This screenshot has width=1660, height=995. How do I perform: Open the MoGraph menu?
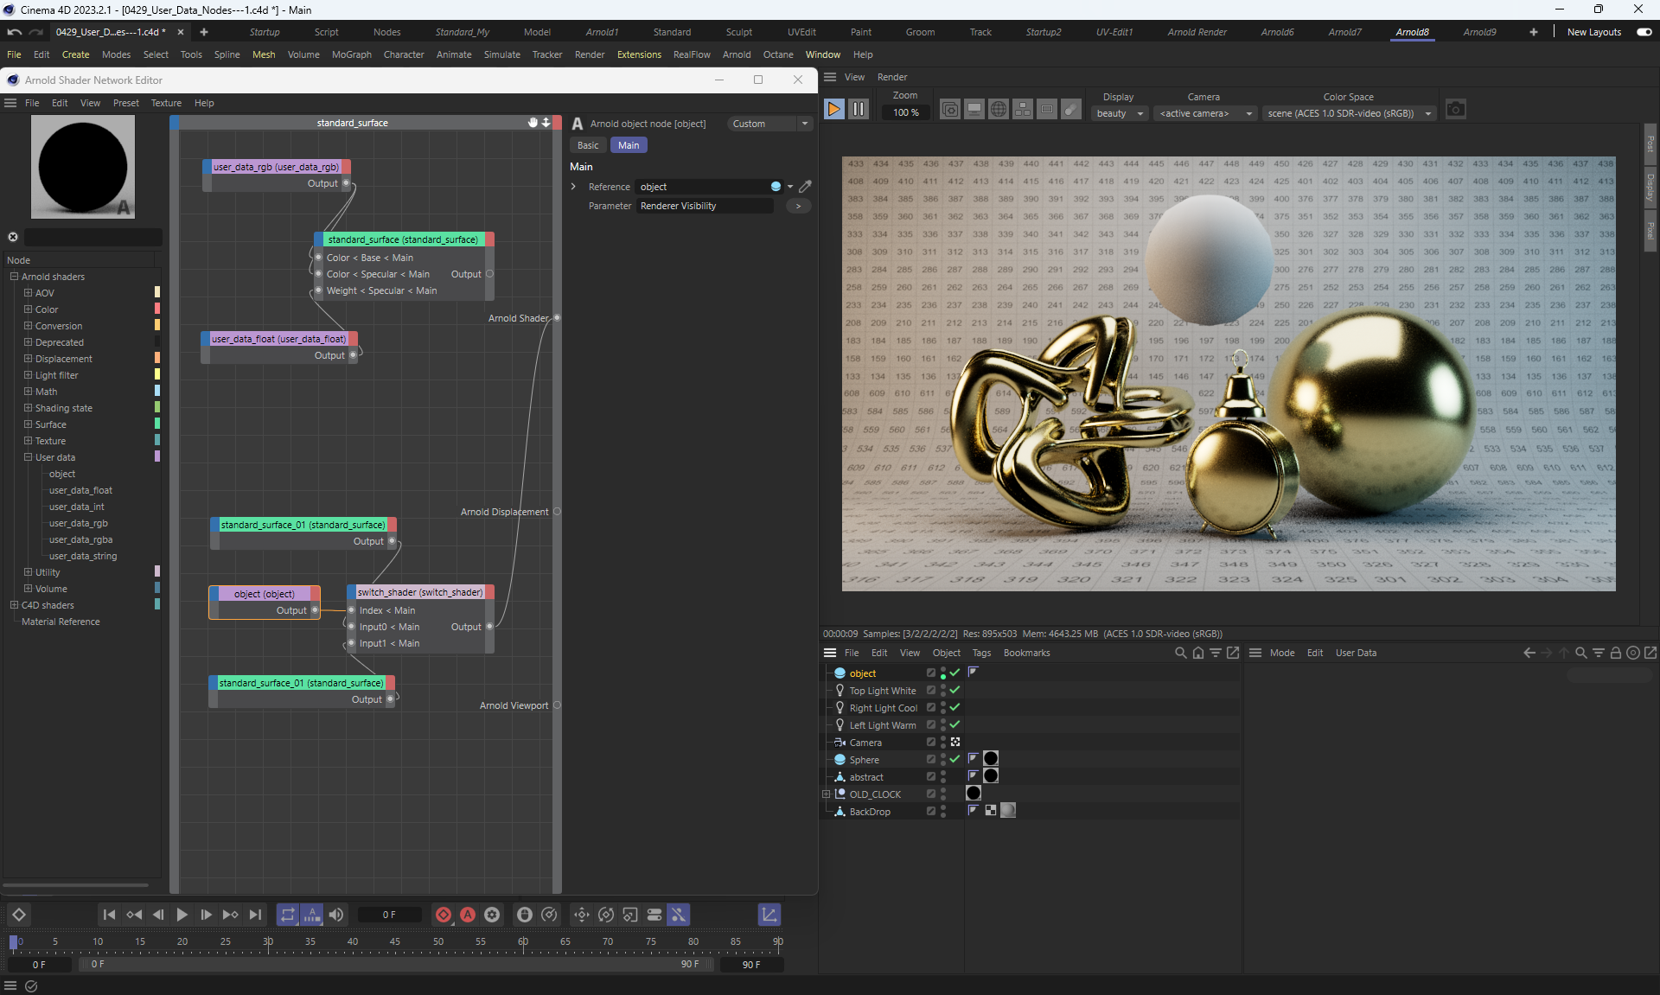[351, 54]
